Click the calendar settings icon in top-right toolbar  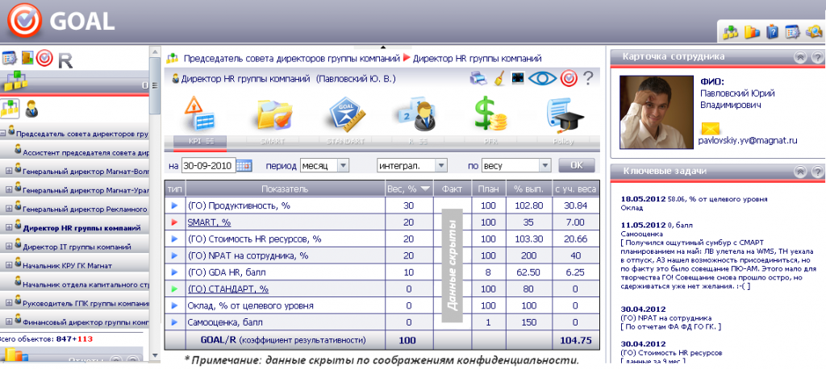pos(792,32)
